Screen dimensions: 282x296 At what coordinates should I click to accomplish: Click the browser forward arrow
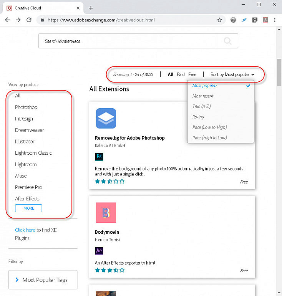tap(18, 20)
